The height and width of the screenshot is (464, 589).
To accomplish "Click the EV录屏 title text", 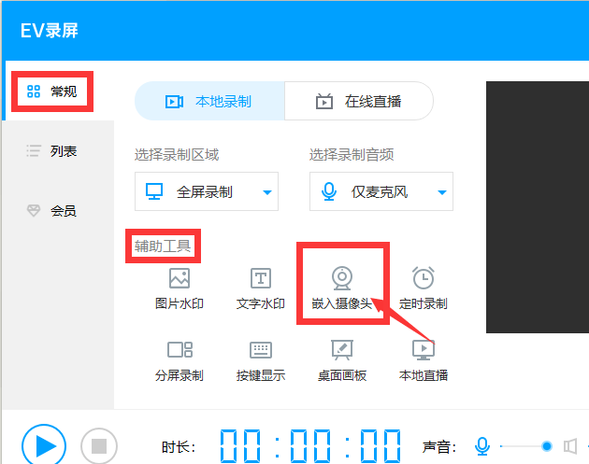I will tap(50, 31).
